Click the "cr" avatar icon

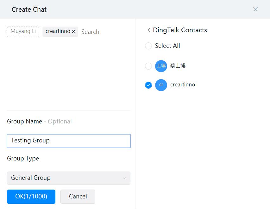161,85
